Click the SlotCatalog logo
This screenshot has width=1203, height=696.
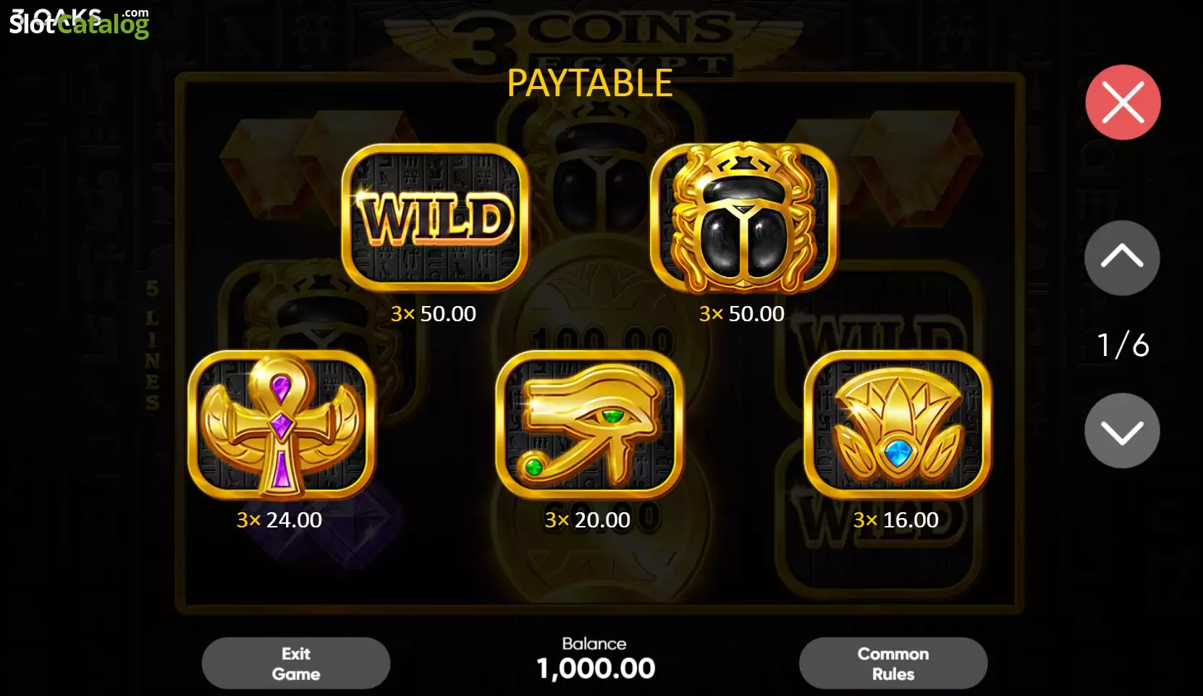[79, 23]
